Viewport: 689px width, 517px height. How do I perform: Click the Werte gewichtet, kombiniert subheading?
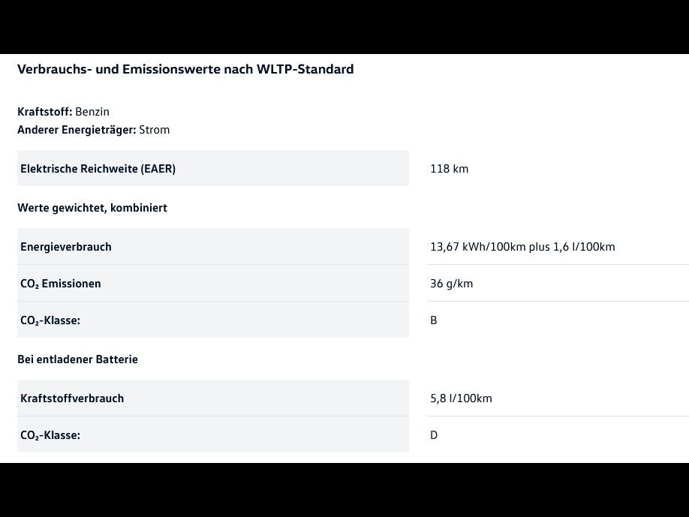(92, 208)
